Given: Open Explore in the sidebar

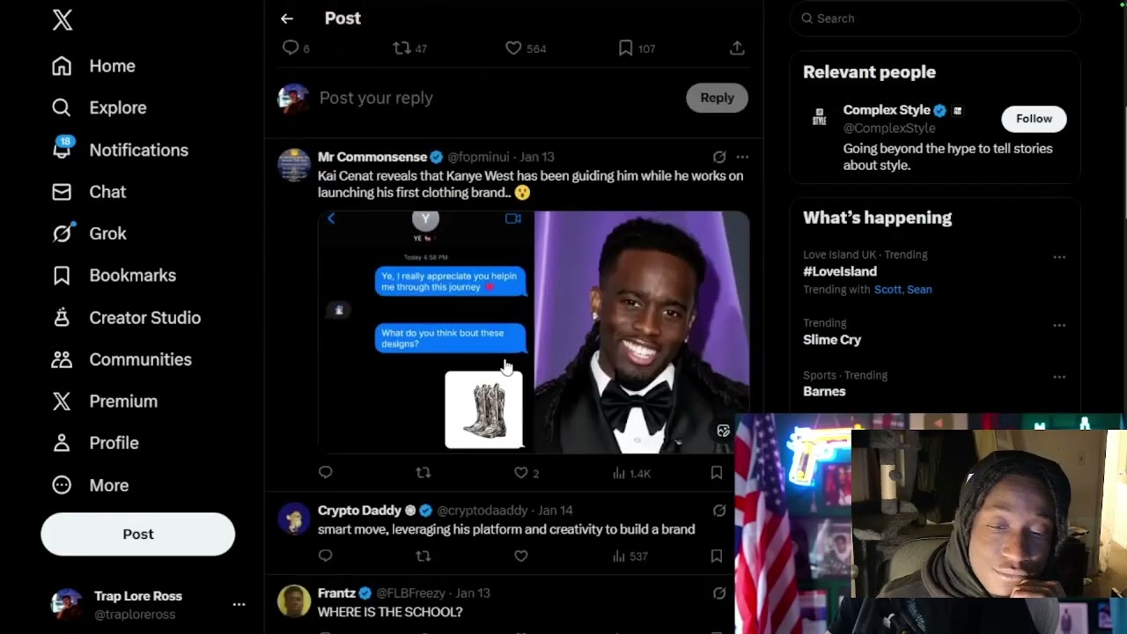Looking at the screenshot, I should tap(99, 107).
